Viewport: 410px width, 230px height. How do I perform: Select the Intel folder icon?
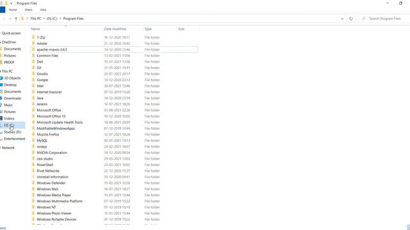(x=33, y=86)
